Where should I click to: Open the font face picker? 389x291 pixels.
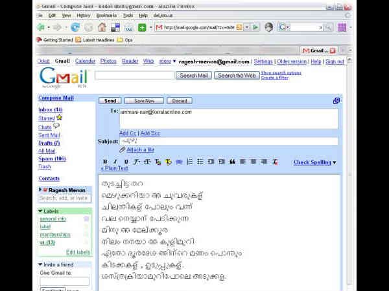click(136, 162)
